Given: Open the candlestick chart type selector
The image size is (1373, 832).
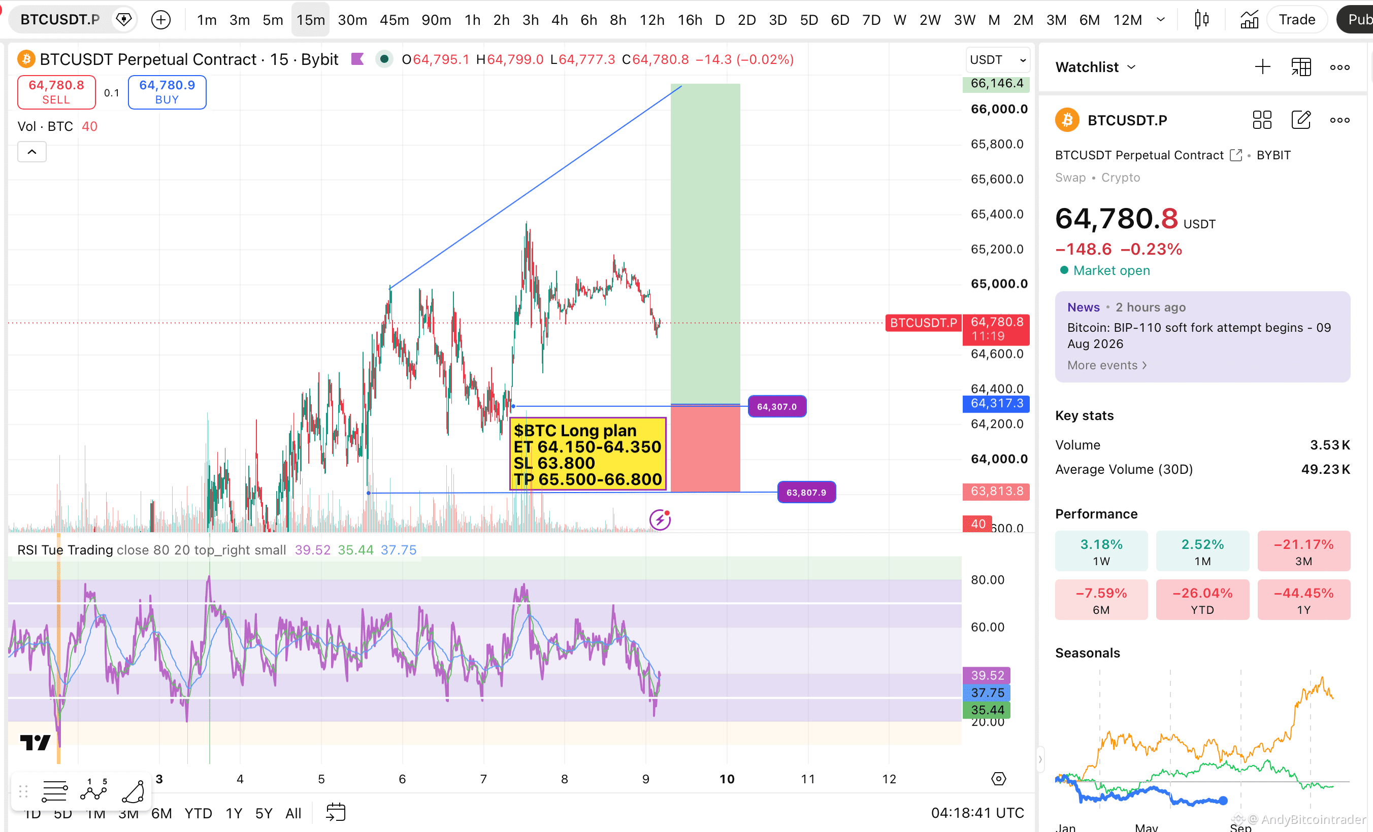Looking at the screenshot, I should (x=1202, y=20).
